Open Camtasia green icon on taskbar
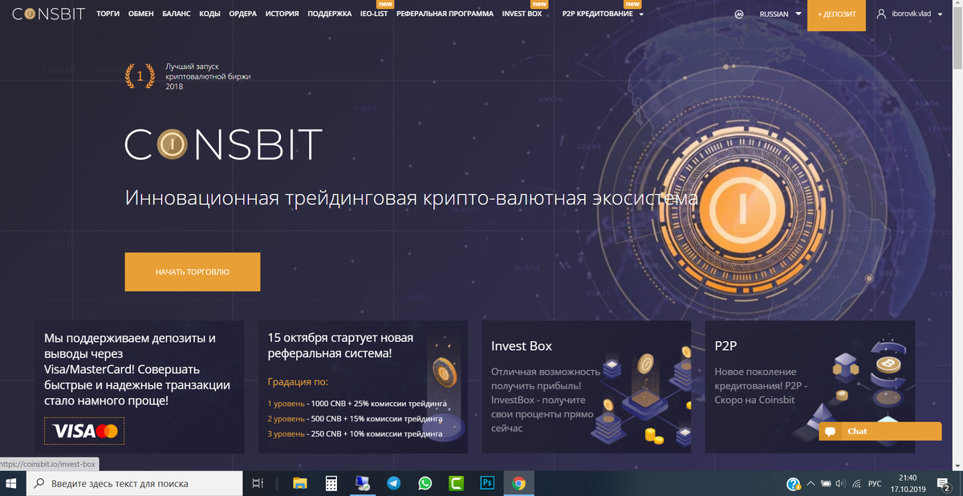The image size is (963, 496). click(x=456, y=483)
